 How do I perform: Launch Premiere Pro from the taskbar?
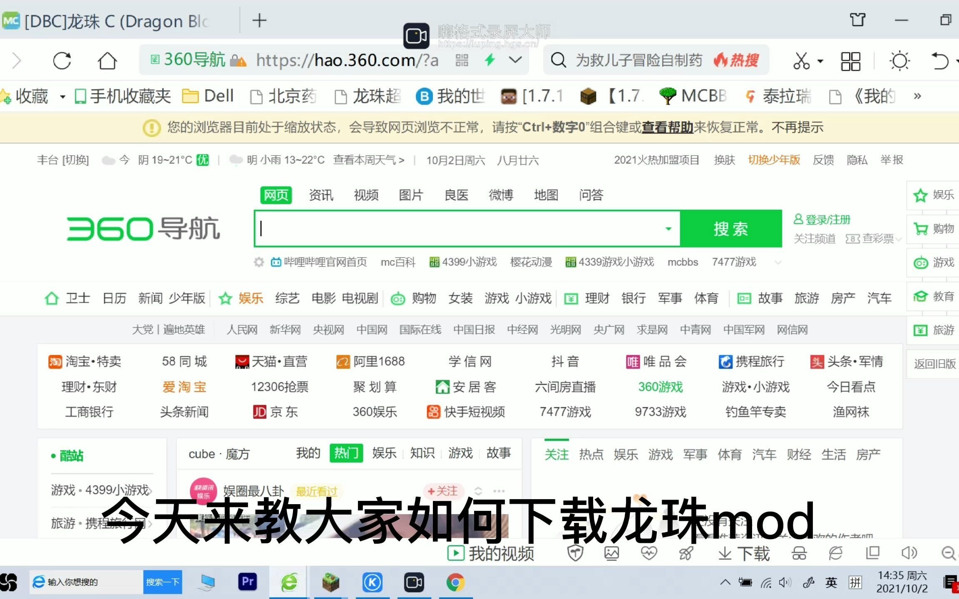click(247, 582)
